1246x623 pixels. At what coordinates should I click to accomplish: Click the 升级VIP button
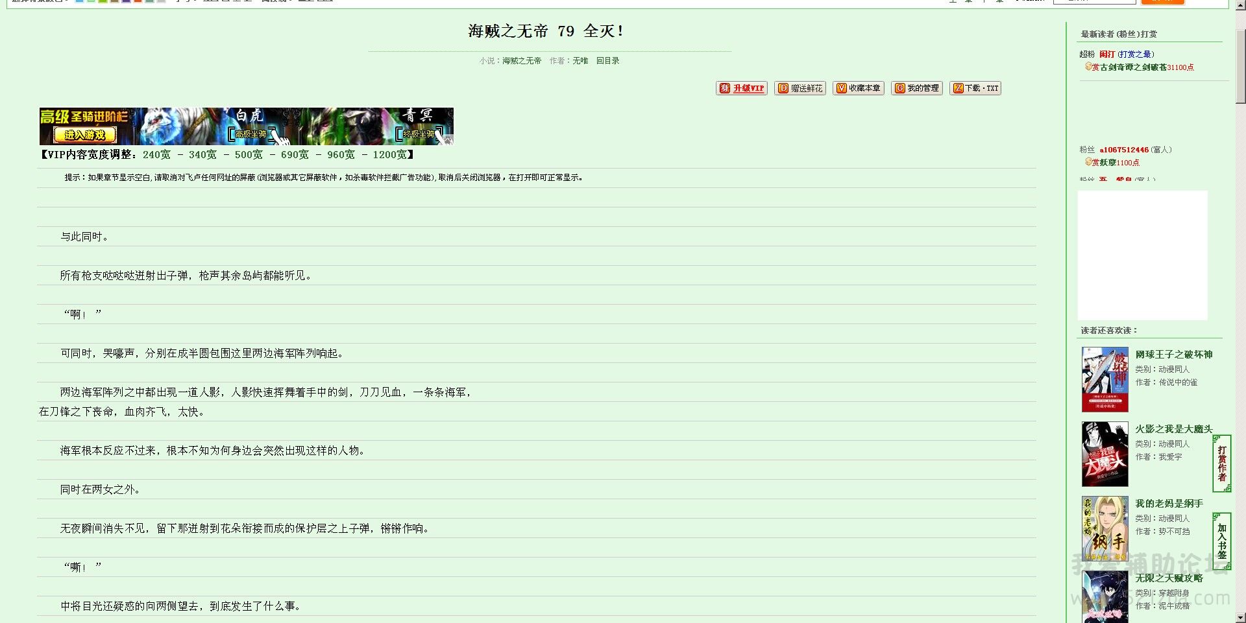pyautogui.click(x=742, y=88)
